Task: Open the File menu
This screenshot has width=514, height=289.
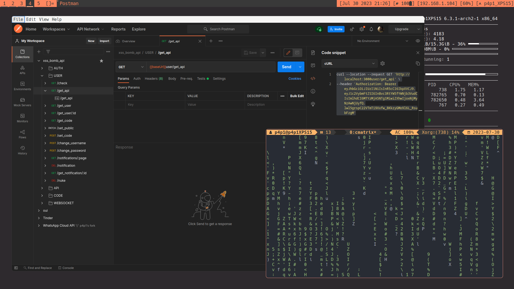Action: tap(18, 19)
